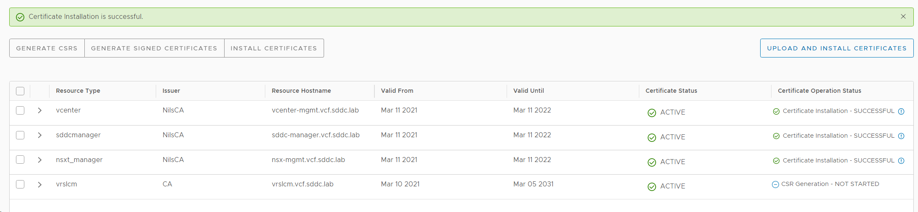Image resolution: width=918 pixels, height=212 pixels.
Task: Open Upload and Install Certificates
Action: tap(837, 48)
